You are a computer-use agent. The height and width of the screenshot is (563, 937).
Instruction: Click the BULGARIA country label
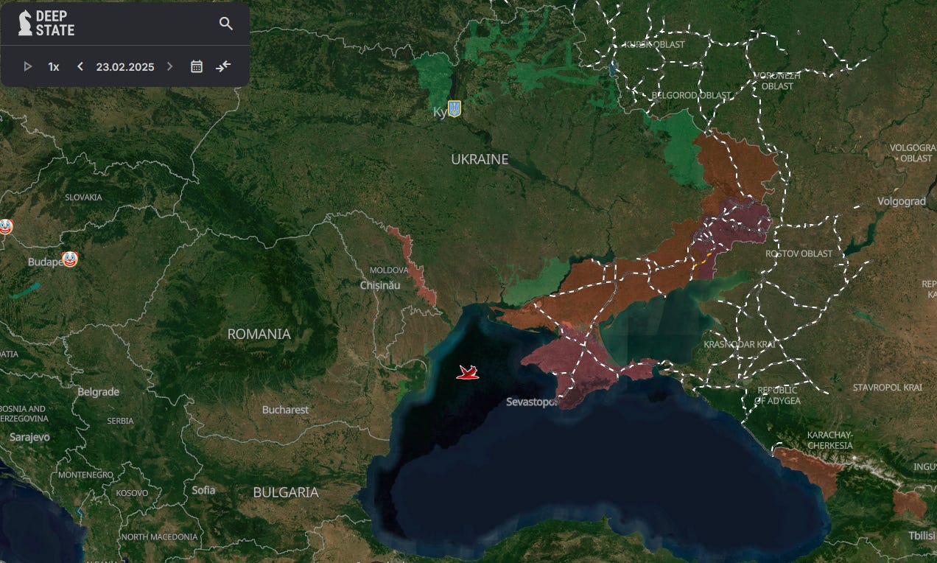coord(286,492)
